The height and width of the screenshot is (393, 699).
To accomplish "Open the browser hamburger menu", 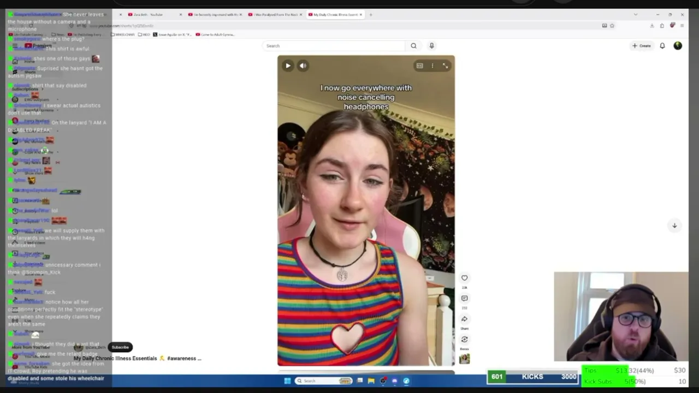I will (x=682, y=26).
